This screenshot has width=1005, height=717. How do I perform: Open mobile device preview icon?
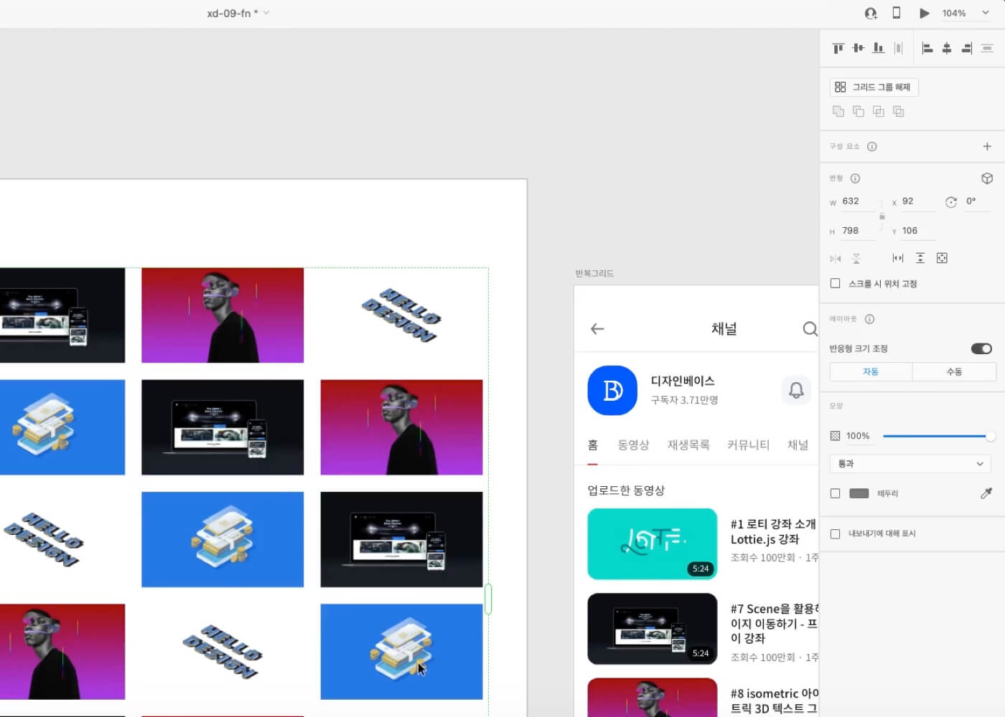[897, 13]
